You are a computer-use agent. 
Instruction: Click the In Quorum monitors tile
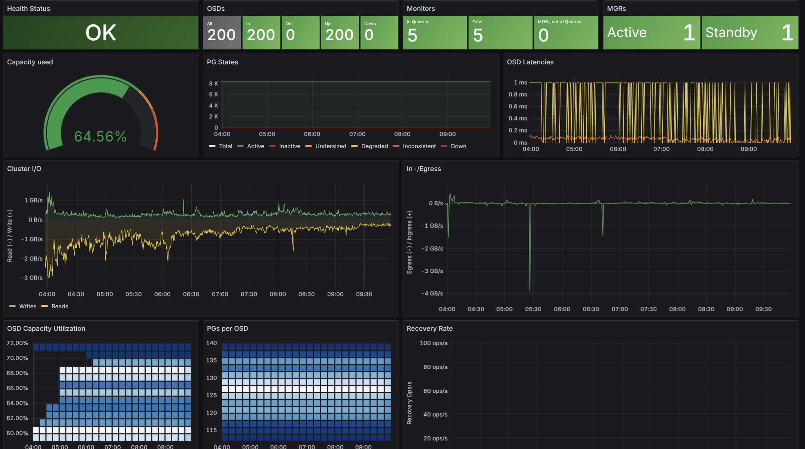pos(435,33)
